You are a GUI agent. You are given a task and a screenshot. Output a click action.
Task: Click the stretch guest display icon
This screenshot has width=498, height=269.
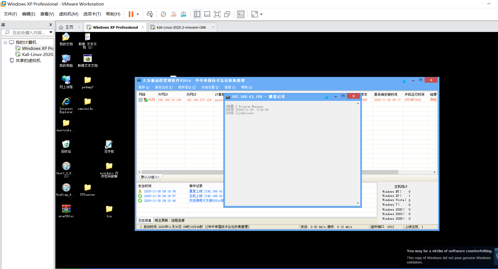coord(255,14)
